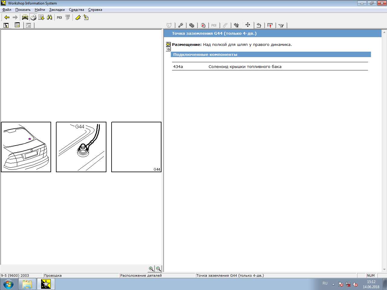Click the yellow arrow beside Размещение

coord(168,44)
